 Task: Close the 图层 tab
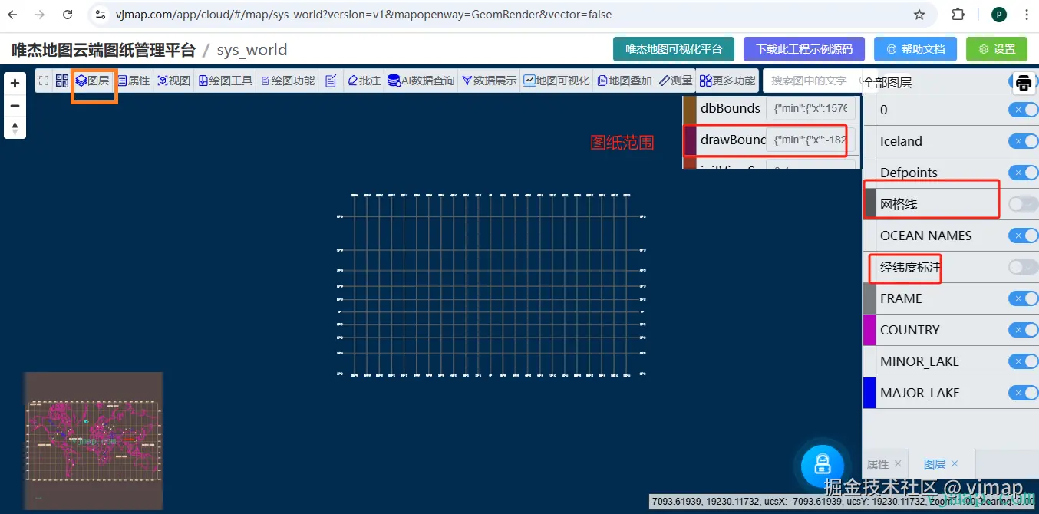955,464
